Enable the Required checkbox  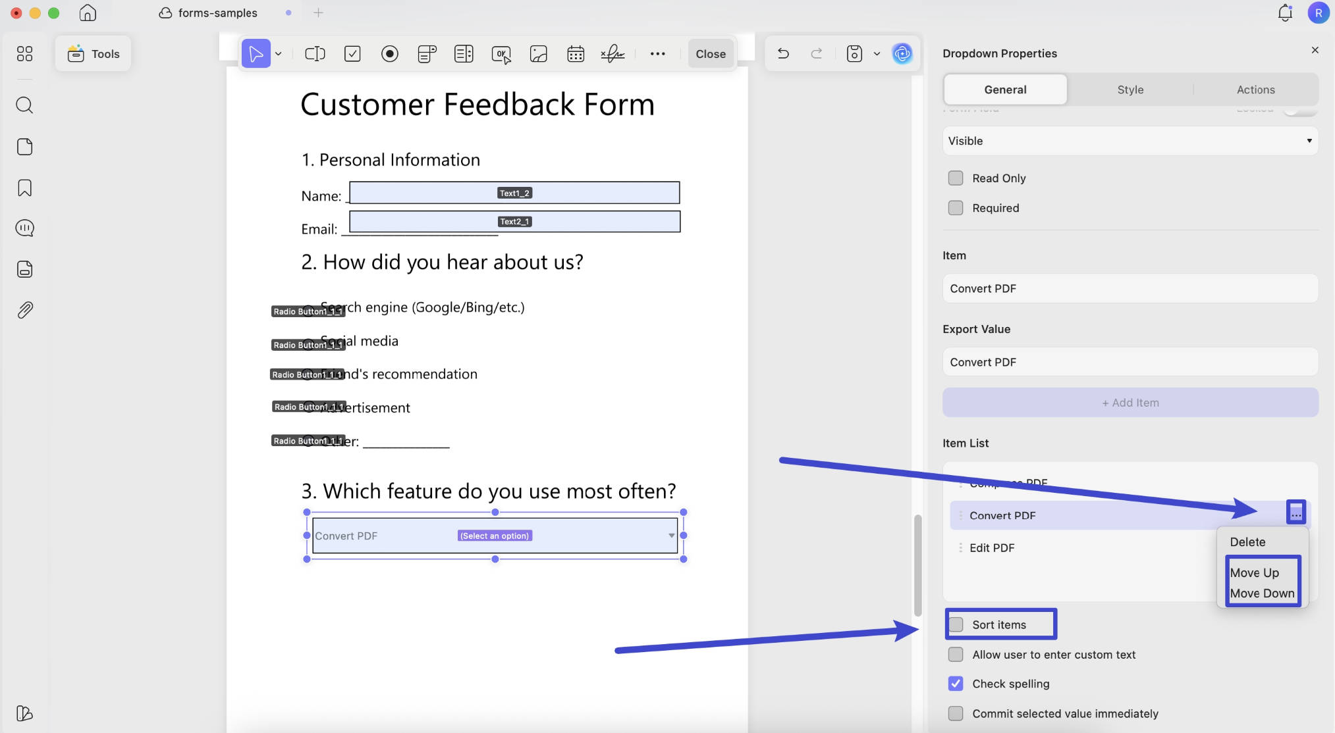955,208
